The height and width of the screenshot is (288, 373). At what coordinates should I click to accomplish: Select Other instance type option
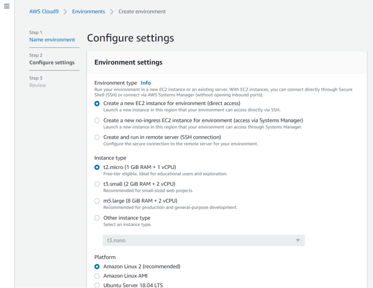tap(97, 218)
